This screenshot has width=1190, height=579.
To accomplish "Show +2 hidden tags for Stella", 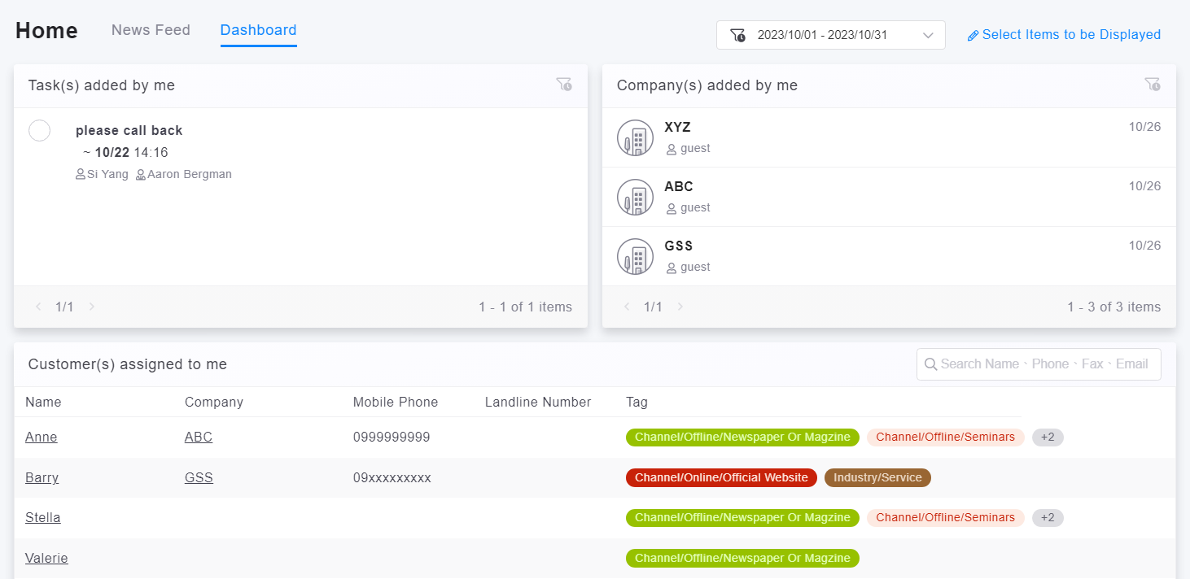I will [x=1048, y=518].
